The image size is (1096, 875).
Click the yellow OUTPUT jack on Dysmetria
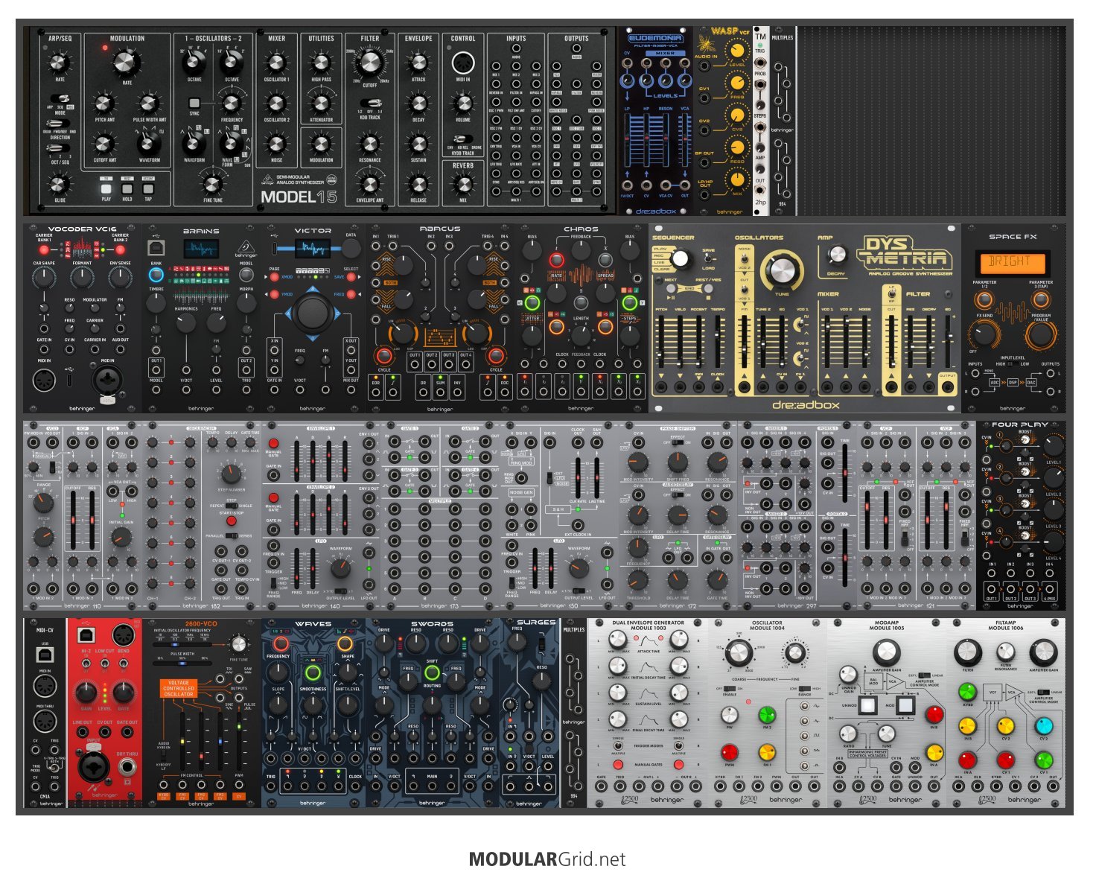[x=947, y=387]
